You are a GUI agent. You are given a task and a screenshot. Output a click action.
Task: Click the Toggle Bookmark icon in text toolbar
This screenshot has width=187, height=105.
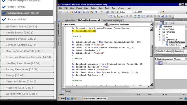coord(144,16)
